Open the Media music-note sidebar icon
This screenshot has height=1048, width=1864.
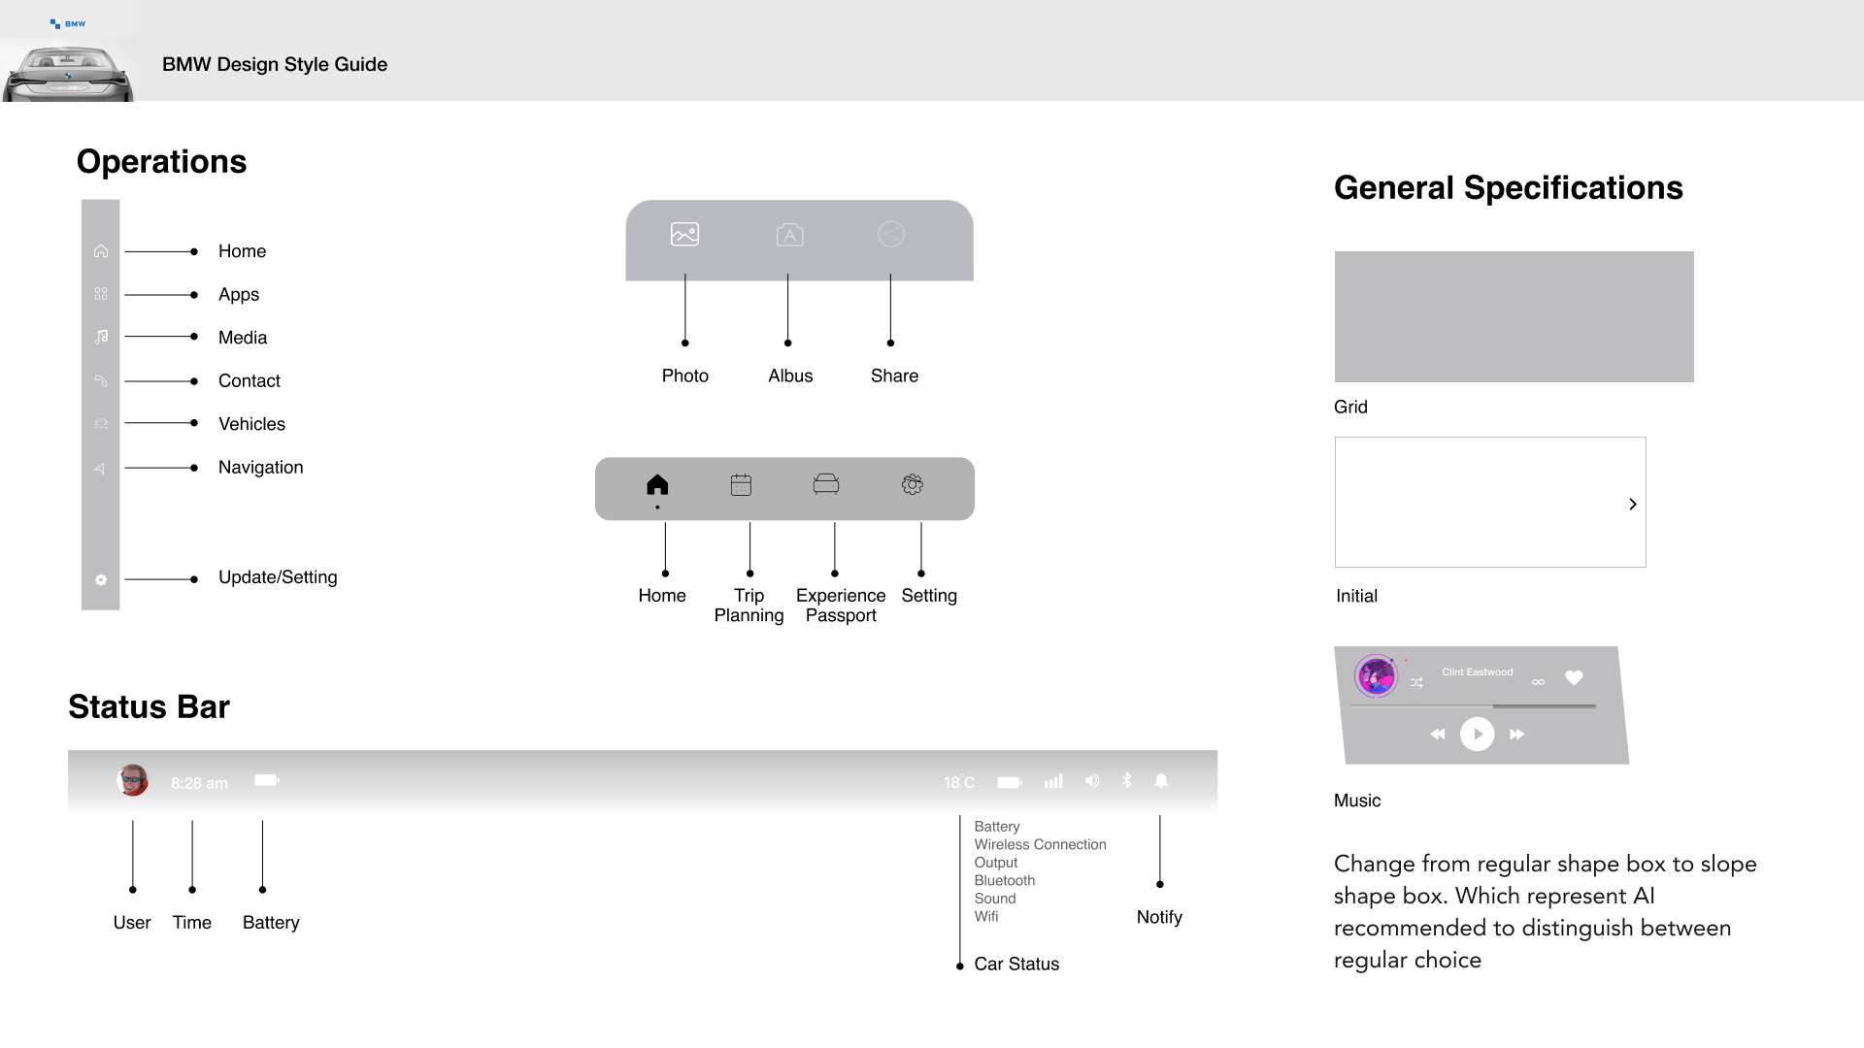point(101,337)
